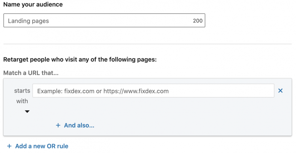This screenshot has height=153, width=296.
Task: Focus the audience name field
Action: tap(104, 20)
